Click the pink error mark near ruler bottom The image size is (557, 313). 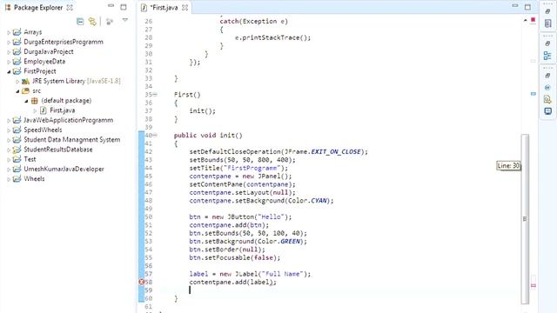[x=534, y=285]
